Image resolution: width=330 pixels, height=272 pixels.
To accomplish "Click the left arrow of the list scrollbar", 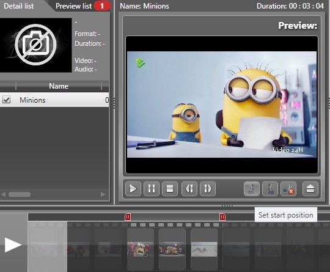I will (x=3, y=194).
